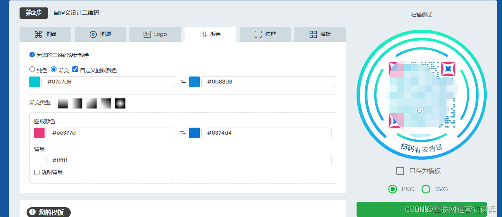Click the #ec377d eye color input
This screenshot has height=217, width=502.
point(111,133)
